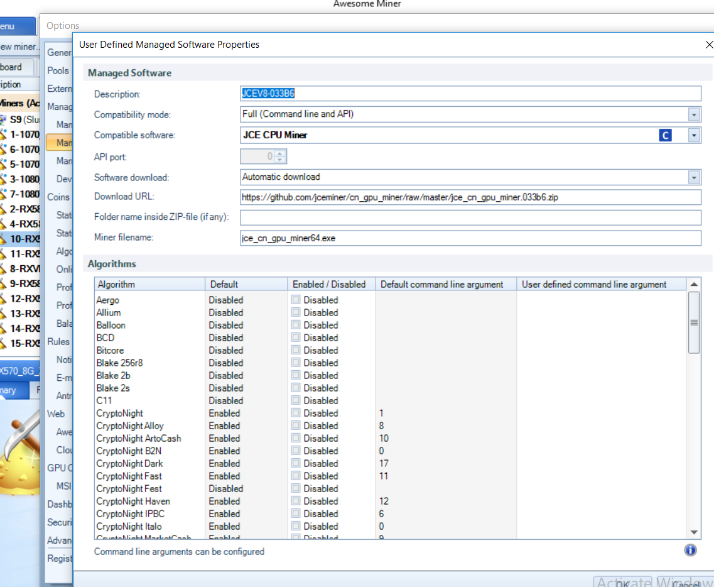Select the 15-RX miner row
Screen dimensions: 714x587
[x=20, y=343]
